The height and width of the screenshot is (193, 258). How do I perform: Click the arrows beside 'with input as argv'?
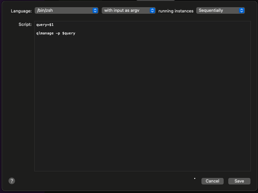click(x=152, y=10)
